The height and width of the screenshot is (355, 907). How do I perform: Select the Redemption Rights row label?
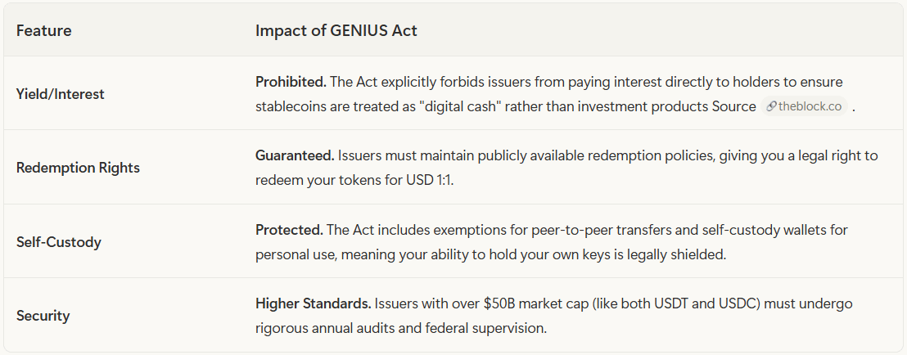(78, 169)
